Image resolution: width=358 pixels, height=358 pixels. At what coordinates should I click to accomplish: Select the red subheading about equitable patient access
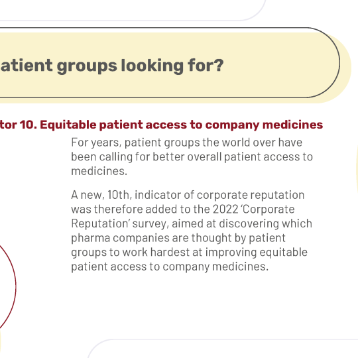point(161,125)
